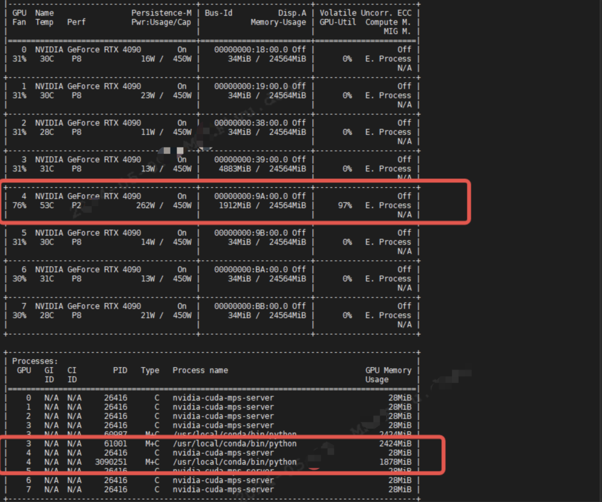Viewport: 602px width, 502px height.
Task: Click the Memory-Usage header text
Action: 278,22
